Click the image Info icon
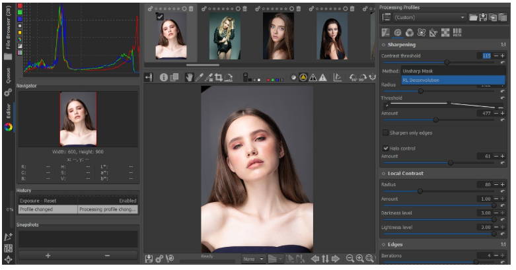 tap(163, 77)
